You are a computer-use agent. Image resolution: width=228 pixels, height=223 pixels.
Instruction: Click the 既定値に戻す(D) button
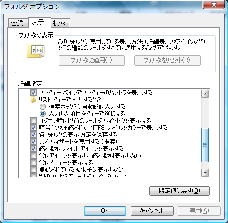179,191
